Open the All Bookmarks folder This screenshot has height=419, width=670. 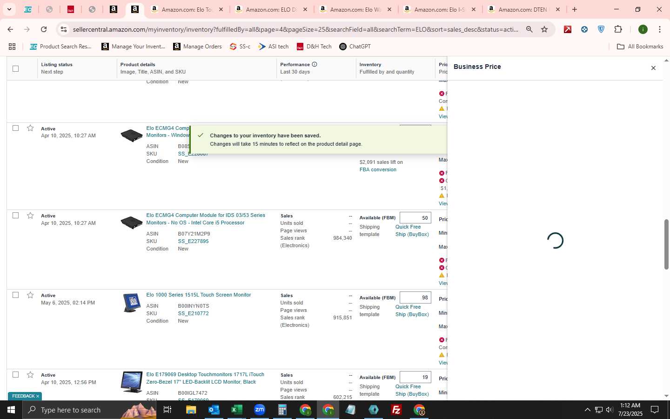point(640,47)
